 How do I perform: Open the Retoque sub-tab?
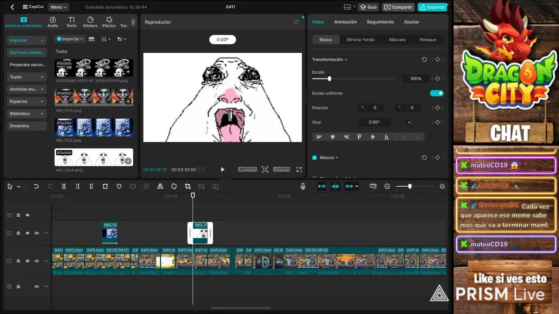(x=428, y=39)
